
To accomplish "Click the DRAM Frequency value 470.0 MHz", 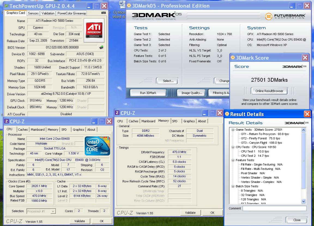I will point(179,152).
